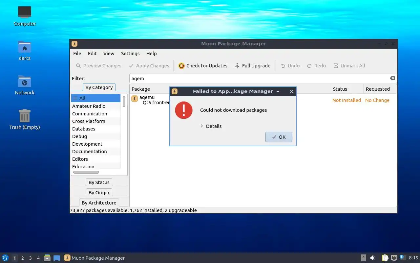Click Preview Changes in the toolbar
420x263 pixels.
[x=98, y=66]
